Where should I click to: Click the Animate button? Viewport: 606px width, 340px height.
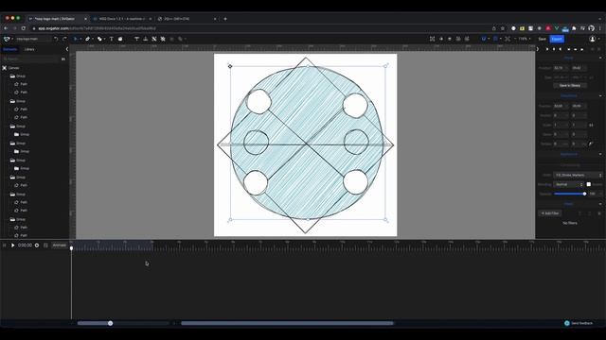point(59,246)
